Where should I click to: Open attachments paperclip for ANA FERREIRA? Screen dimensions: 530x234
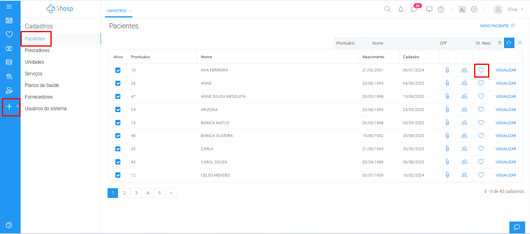pyautogui.click(x=447, y=70)
